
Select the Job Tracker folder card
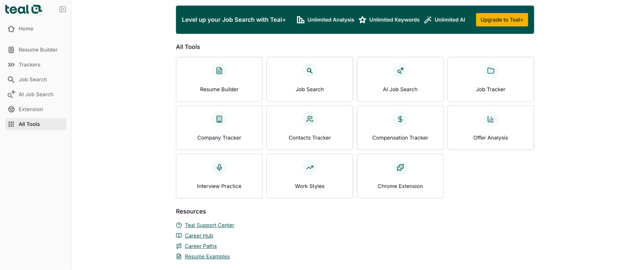tap(490, 79)
